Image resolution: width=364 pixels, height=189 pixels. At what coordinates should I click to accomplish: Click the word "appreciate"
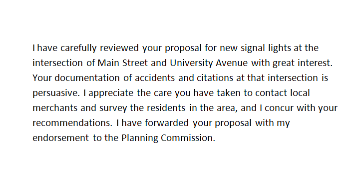tap(111, 93)
